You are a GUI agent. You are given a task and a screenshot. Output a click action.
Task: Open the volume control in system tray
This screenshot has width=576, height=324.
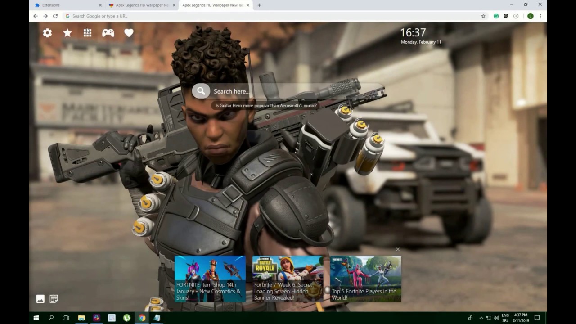pos(496,318)
